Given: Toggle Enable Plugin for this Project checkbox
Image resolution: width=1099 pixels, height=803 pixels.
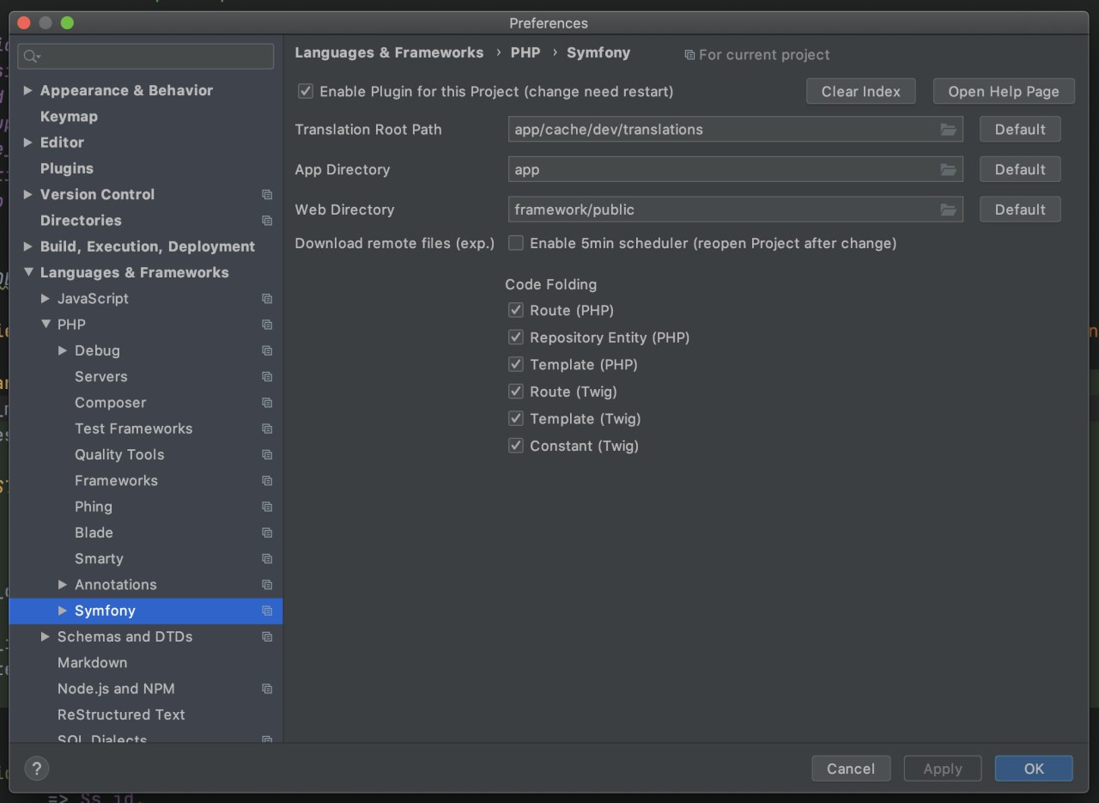Looking at the screenshot, I should click(x=305, y=91).
